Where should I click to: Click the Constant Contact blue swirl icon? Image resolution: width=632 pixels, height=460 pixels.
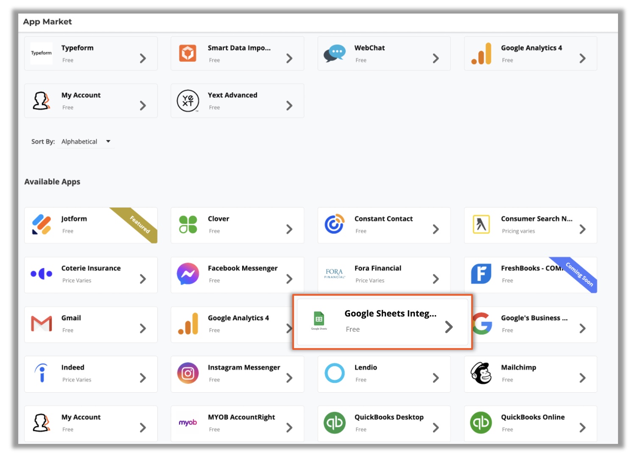(x=334, y=224)
